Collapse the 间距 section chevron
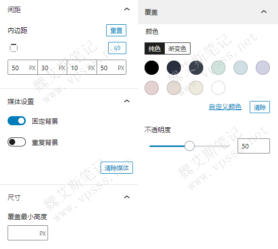Screen dimensions: 278x249 pyautogui.click(x=127, y=9)
